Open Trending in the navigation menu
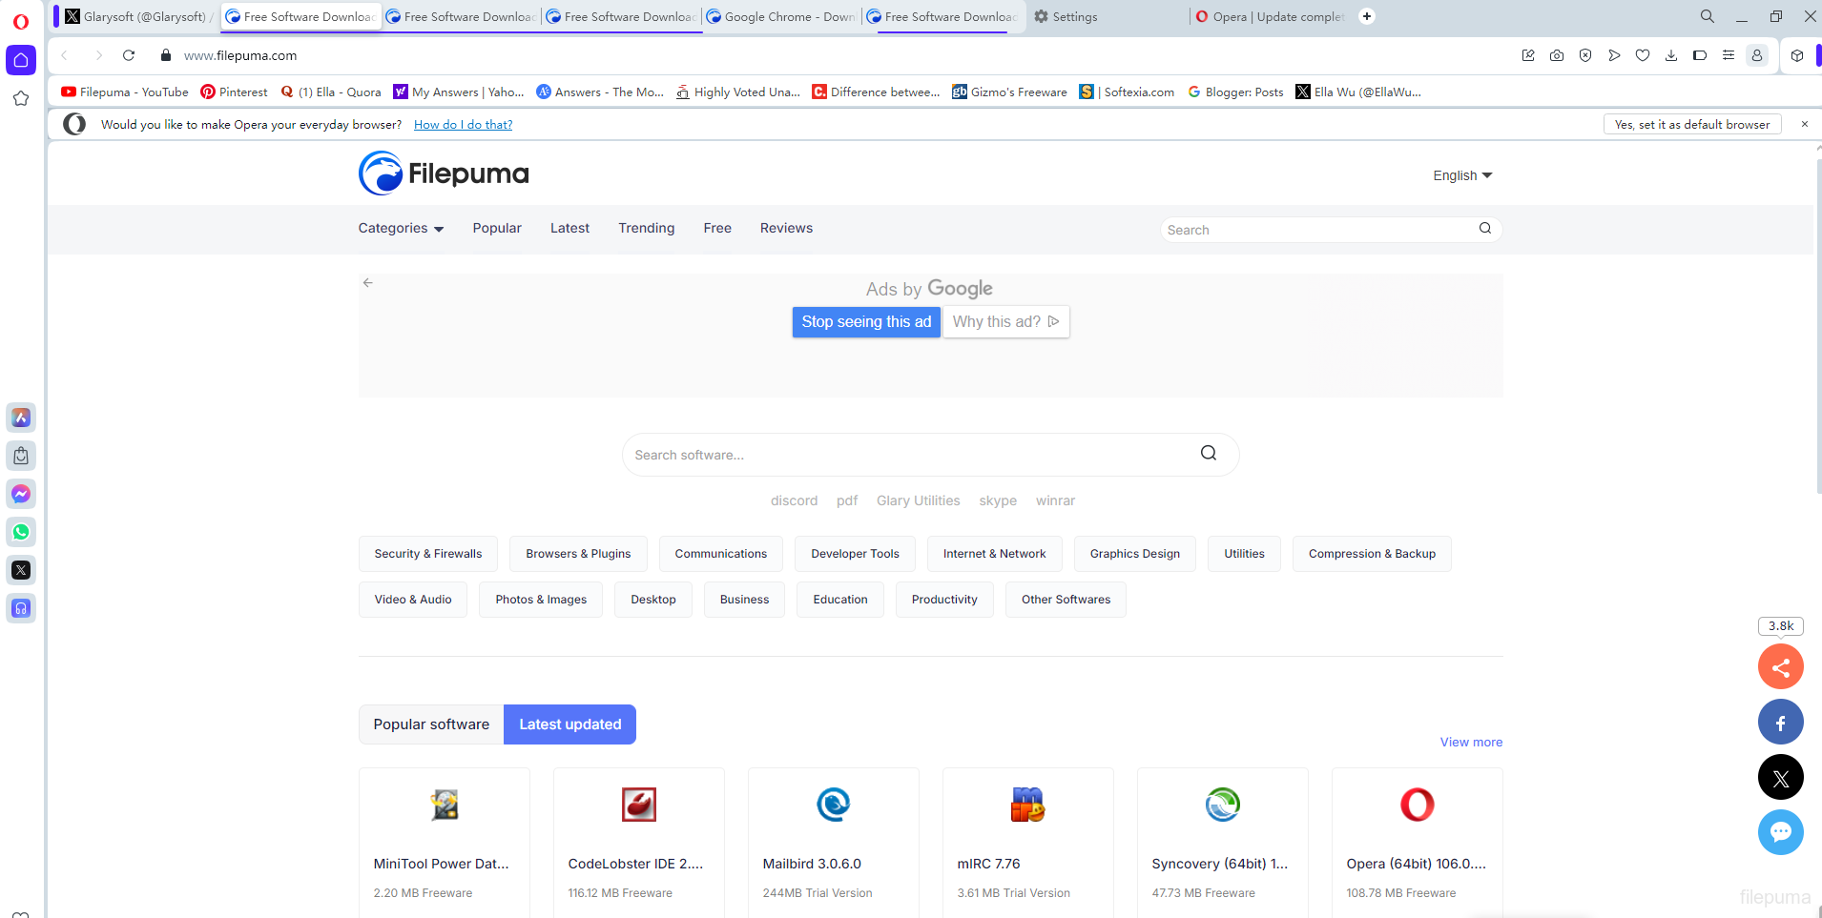Viewport: 1822px width, 918px height. pos(646,229)
